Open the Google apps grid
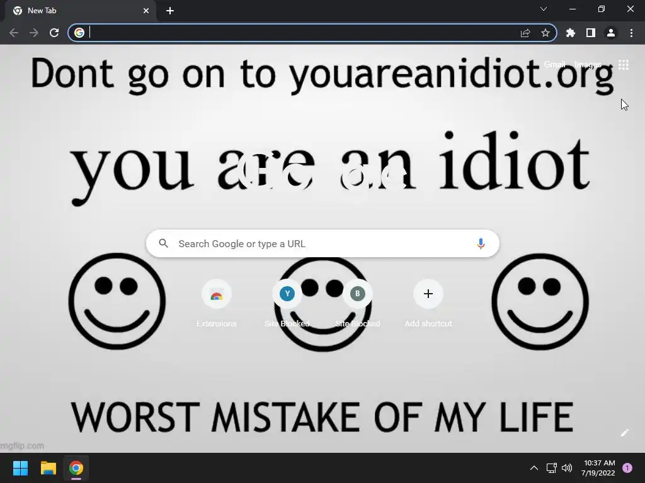This screenshot has width=645, height=483. coord(624,65)
